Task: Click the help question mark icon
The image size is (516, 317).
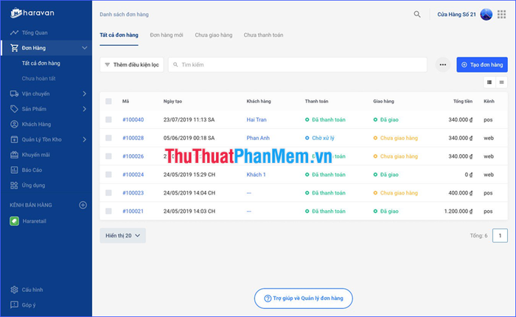Action: pyautogui.click(x=268, y=299)
